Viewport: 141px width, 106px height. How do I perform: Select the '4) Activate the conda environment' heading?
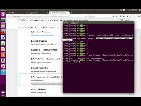click(45, 59)
